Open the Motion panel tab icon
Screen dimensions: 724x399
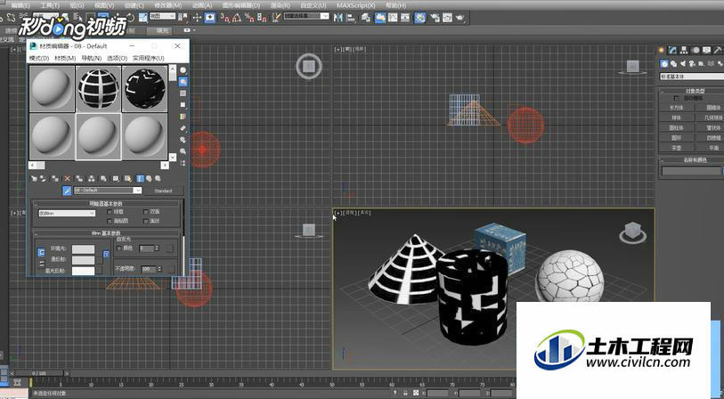pos(696,50)
